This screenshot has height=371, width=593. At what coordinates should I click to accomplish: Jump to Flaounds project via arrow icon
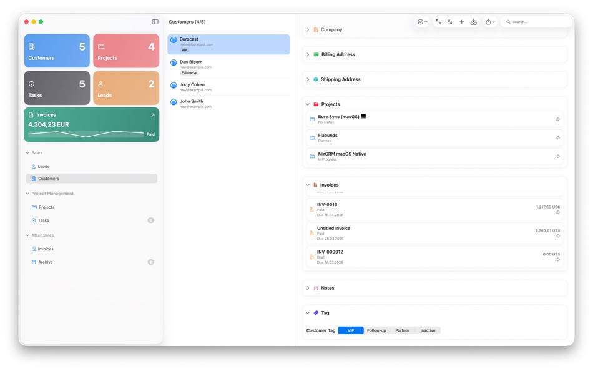pos(557,138)
